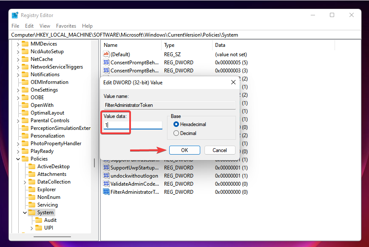Click the Value name field FilterAdministratorToken
369x247 pixels.
[170, 105]
